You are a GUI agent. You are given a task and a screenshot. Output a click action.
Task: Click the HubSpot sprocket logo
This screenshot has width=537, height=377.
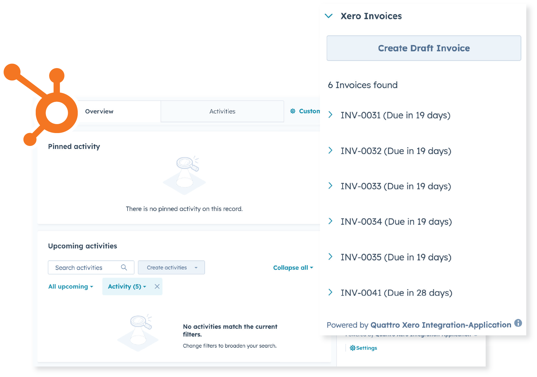coord(41,105)
